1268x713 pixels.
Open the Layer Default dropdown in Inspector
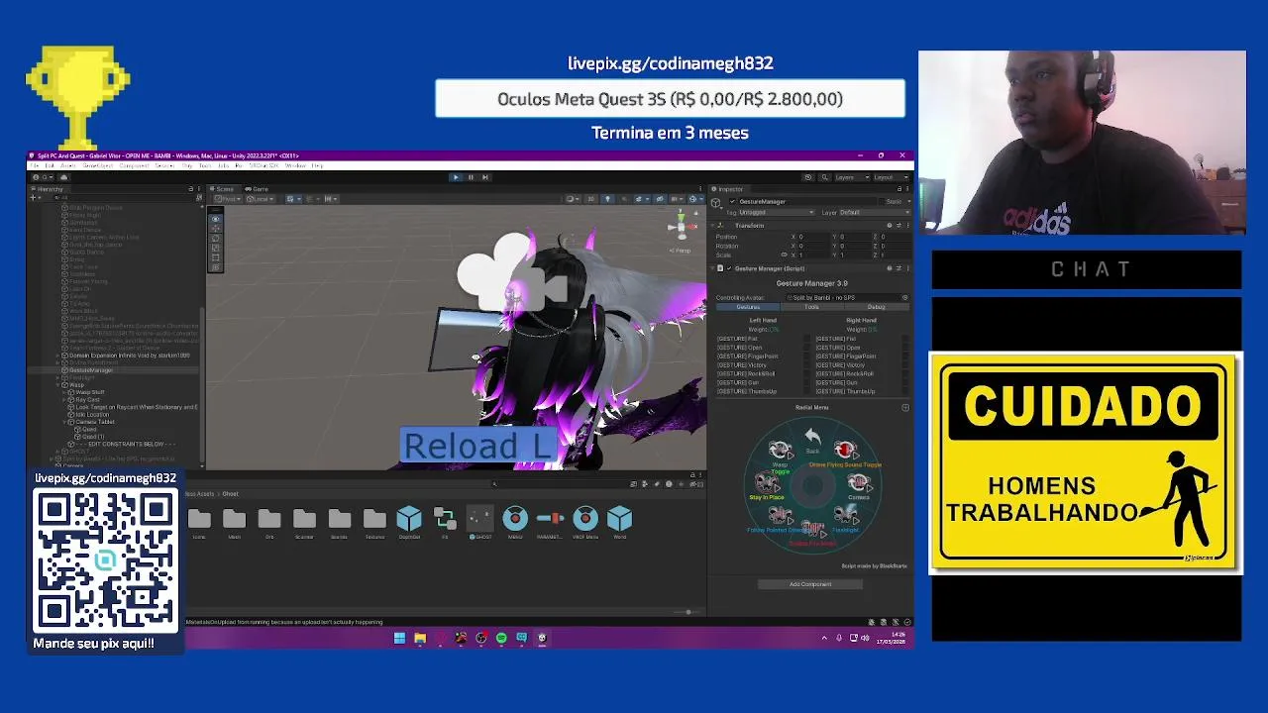coord(873,212)
